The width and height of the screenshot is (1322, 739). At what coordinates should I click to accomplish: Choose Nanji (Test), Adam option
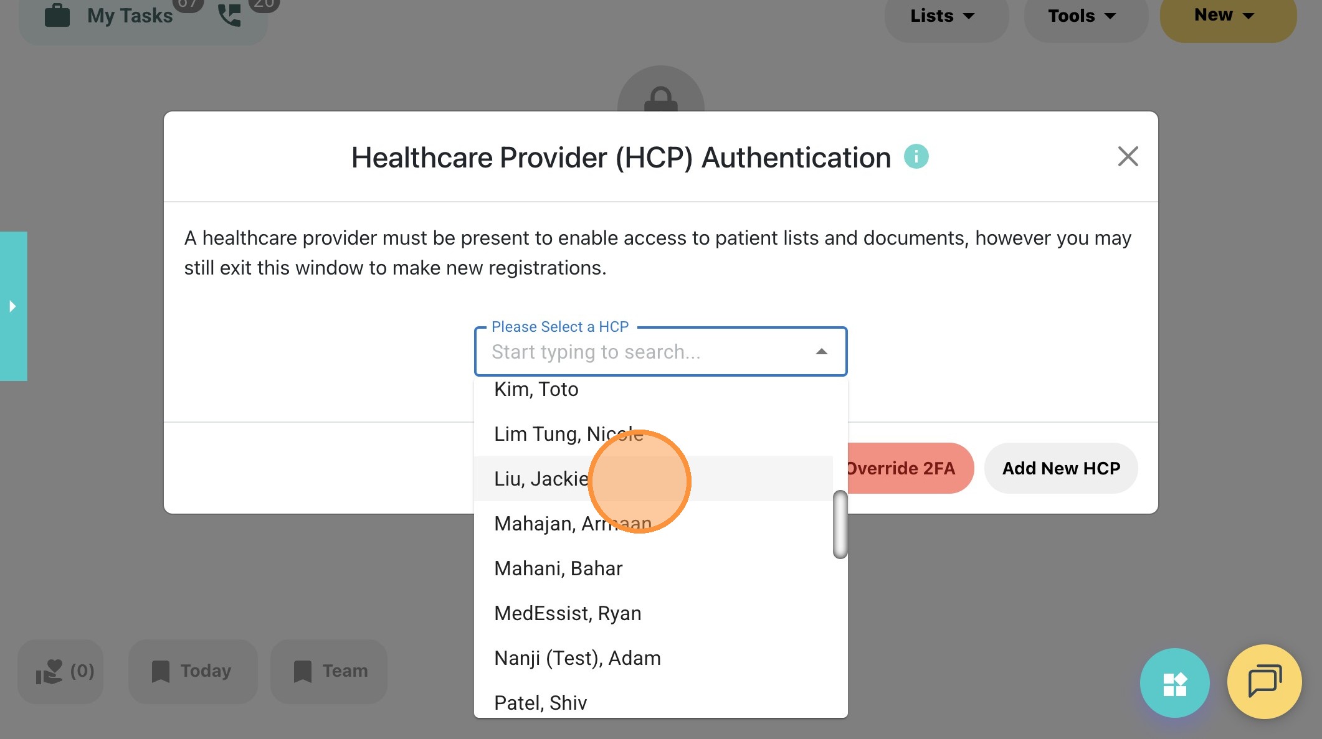[x=577, y=658]
